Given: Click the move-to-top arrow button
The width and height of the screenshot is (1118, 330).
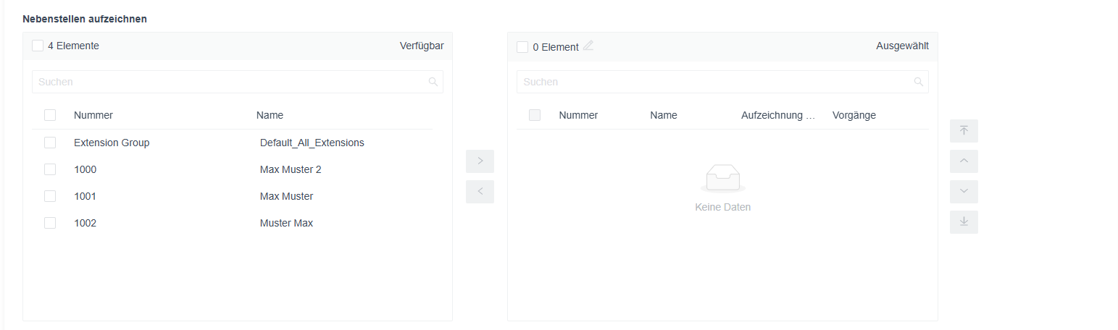Looking at the screenshot, I should click(x=964, y=131).
